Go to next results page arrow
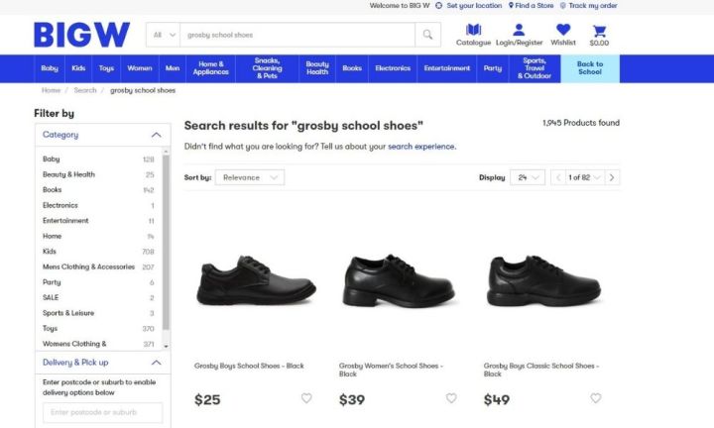 pyautogui.click(x=612, y=177)
